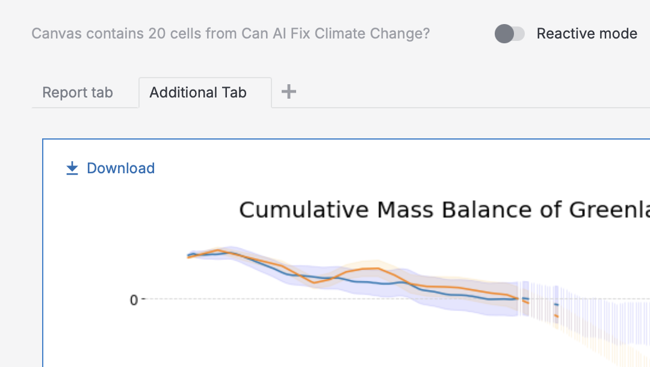Click the dashed zero gridline on the chart
Screen dimensions: 650x367
pos(301,297)
